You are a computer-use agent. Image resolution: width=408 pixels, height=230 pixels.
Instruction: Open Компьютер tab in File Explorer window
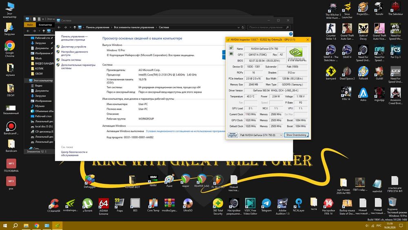click(45, 25)
